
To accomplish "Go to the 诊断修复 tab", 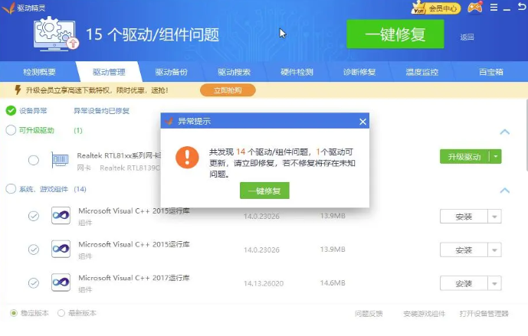I will [x=359, y=72].
